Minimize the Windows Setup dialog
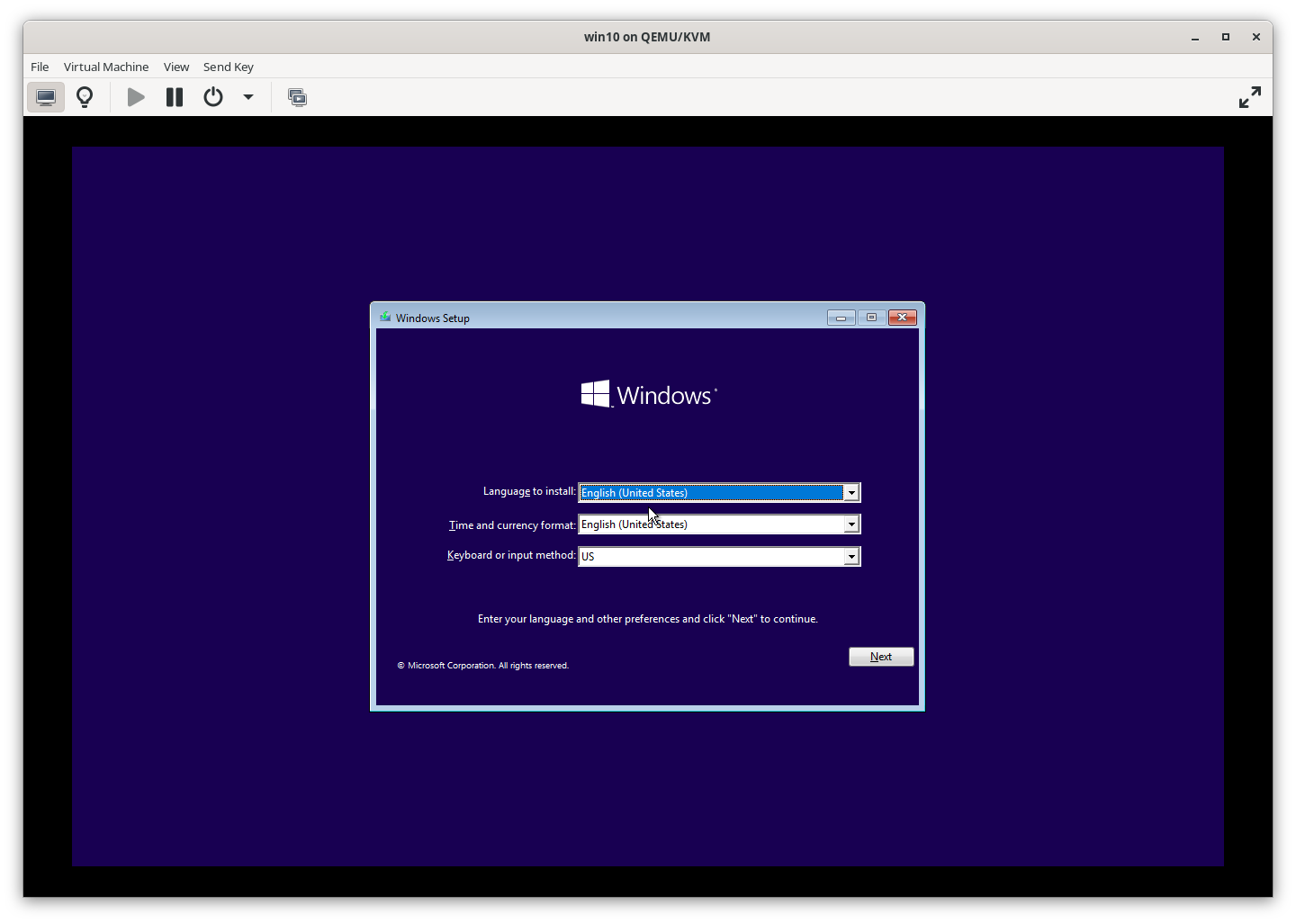Screen dimensions: 1296x923 coord(841,318)
